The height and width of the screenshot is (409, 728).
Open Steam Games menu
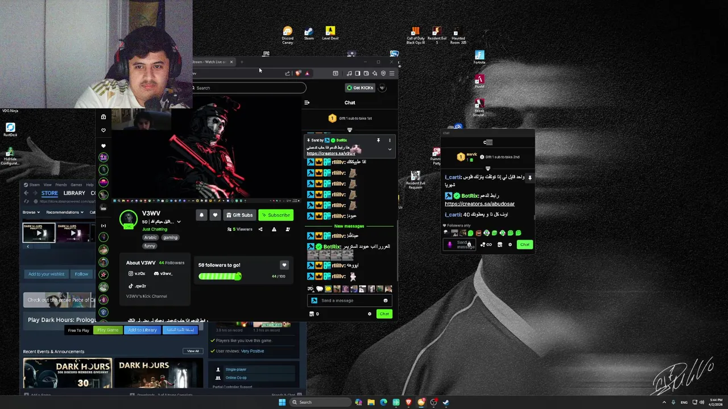[76, 185]
